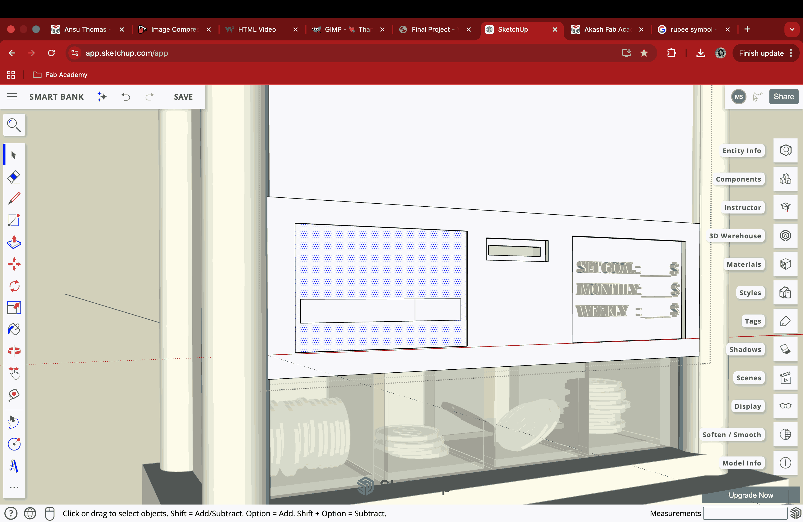This screenshot has width=803, height=522.
Task: Open the Shadows panel
Action: click(785, 349)
